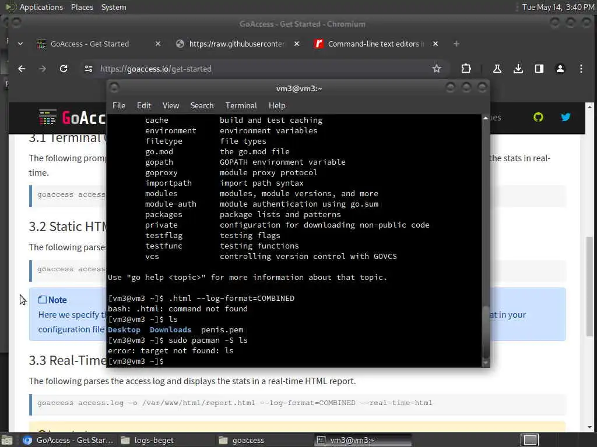This screenshot has height=447, width=597.
Task: Open the Applications menu in top panel
Action: [x=41, y=7]
